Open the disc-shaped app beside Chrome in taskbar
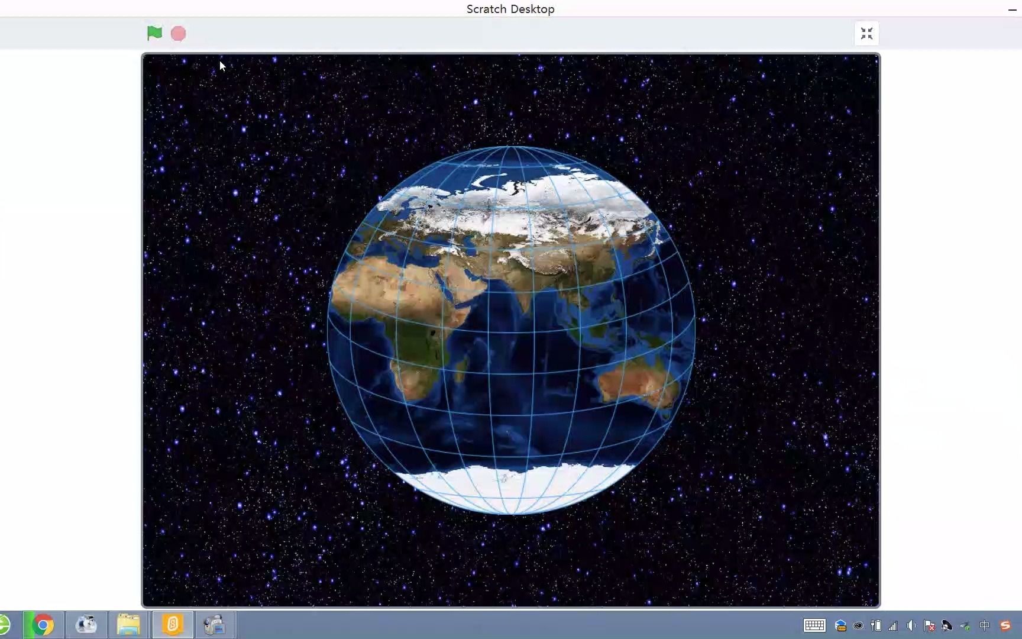Image resolution: width=1022 pixels, height=639 pixels. 86,625
